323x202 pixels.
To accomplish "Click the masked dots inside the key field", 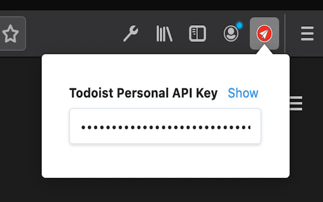I will 151,127.
